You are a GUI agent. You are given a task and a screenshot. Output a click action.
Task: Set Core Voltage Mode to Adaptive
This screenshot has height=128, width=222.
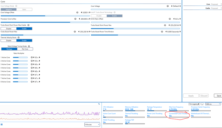coord(9,9)
